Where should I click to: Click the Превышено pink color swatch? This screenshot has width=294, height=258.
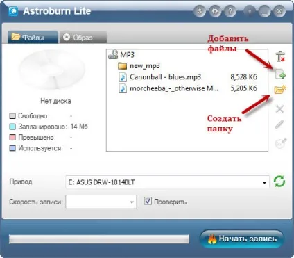pyautogui.click(x=12, y=137)
